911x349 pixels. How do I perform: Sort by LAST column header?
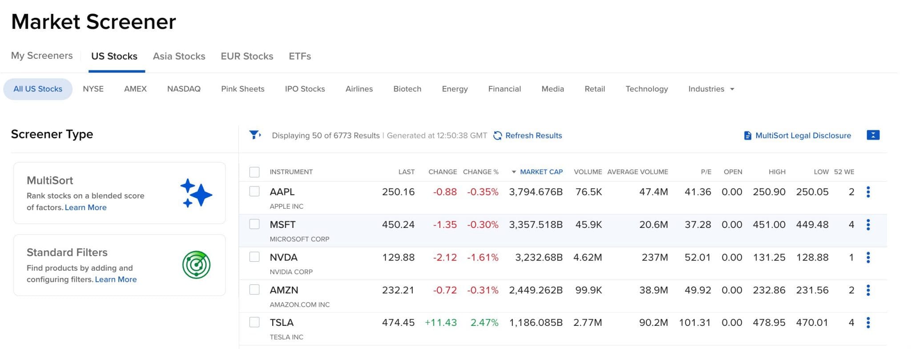[406, 172]
